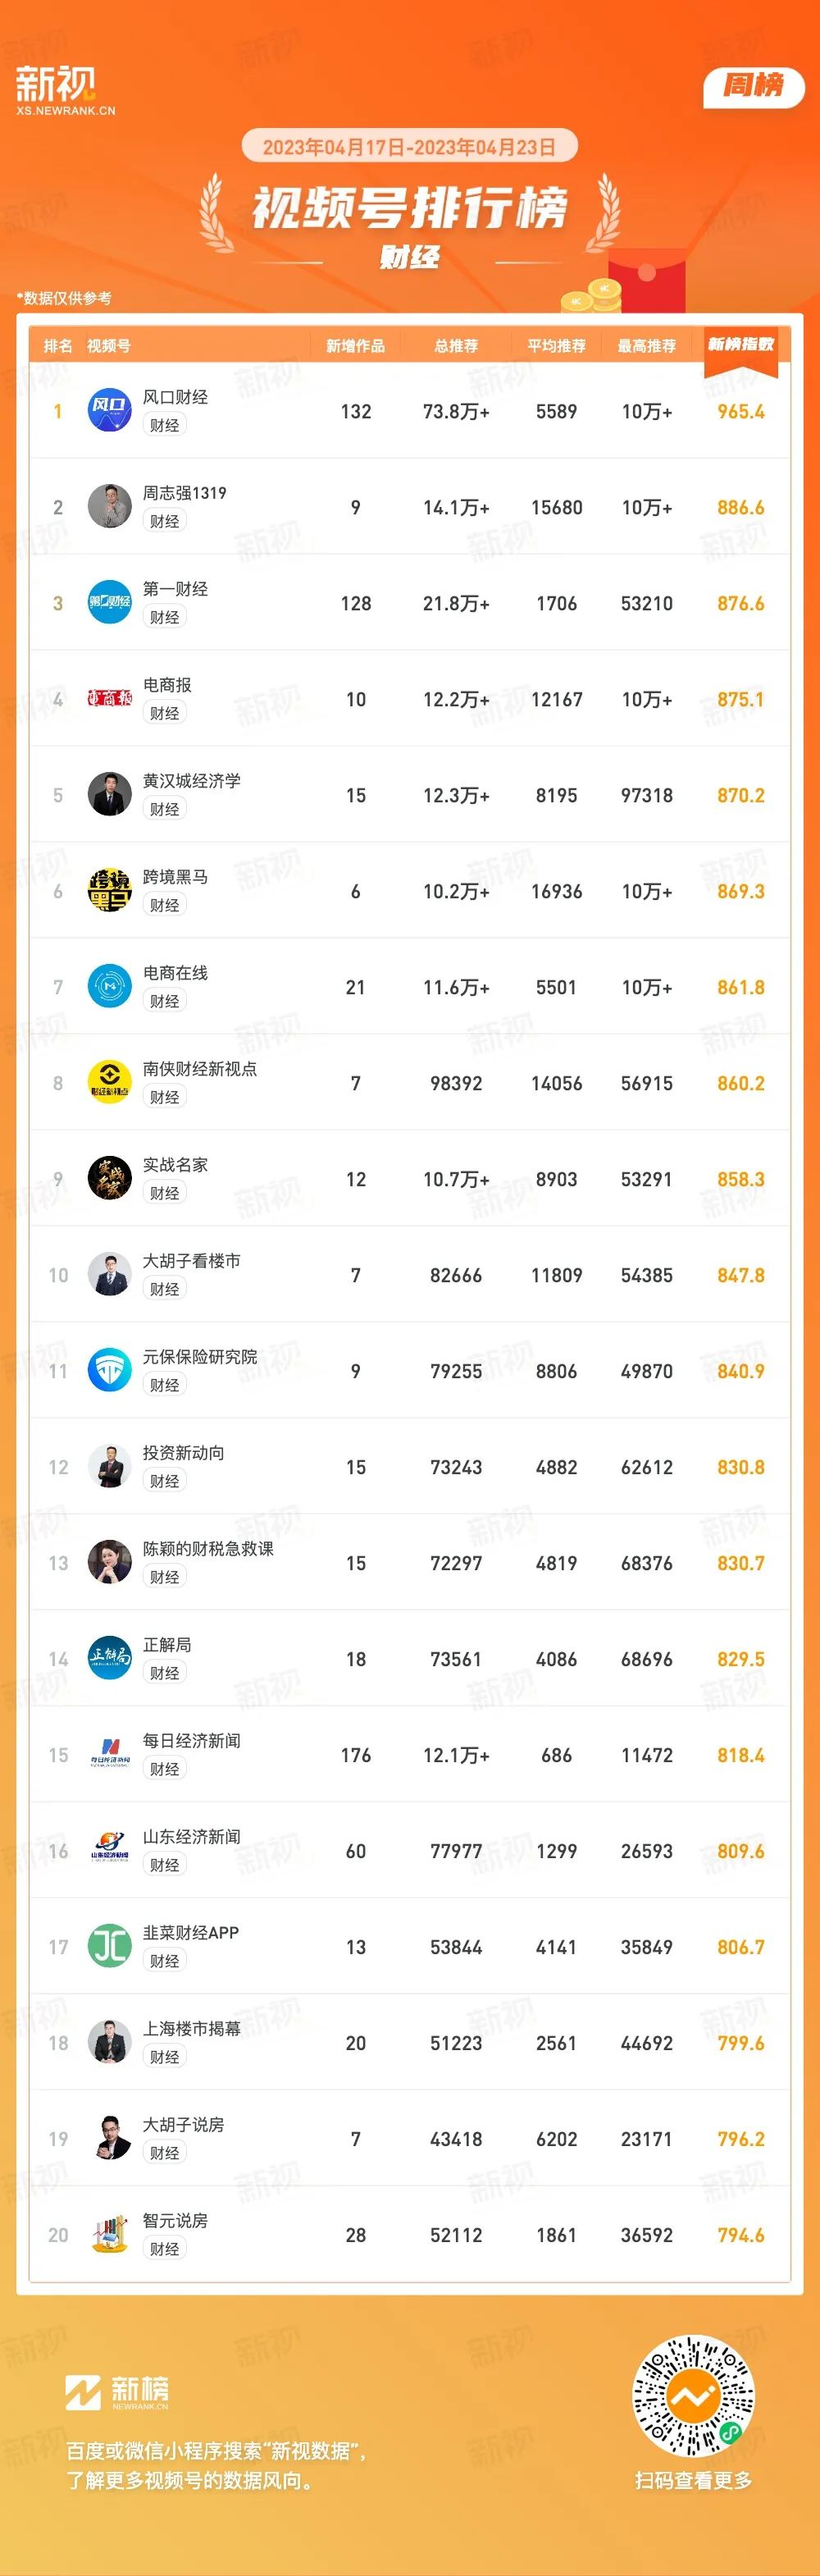This screenshot has width=820, height=2576.
Task: Sort by 总推荐 column header
Action: pos(456,346)
